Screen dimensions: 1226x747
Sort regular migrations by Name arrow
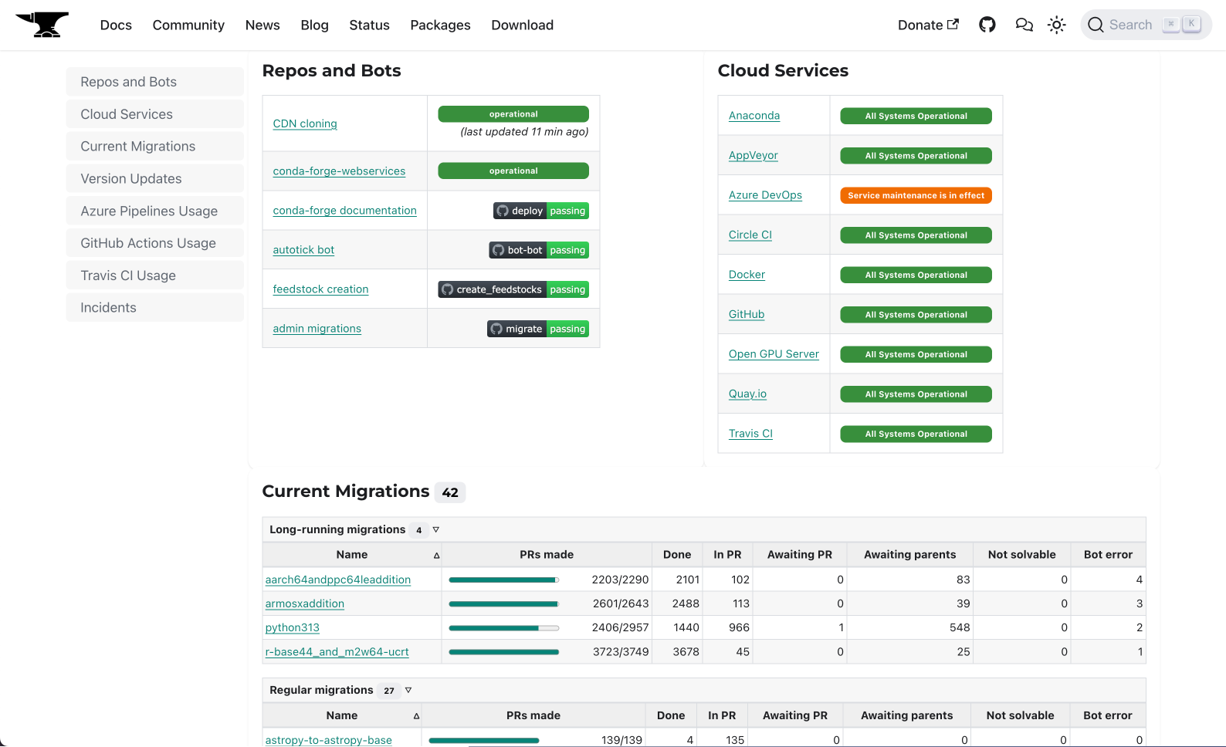(416, 715)
